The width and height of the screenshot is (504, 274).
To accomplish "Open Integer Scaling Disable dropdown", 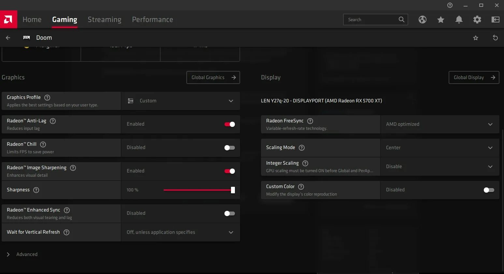I will tap(440, 167).
